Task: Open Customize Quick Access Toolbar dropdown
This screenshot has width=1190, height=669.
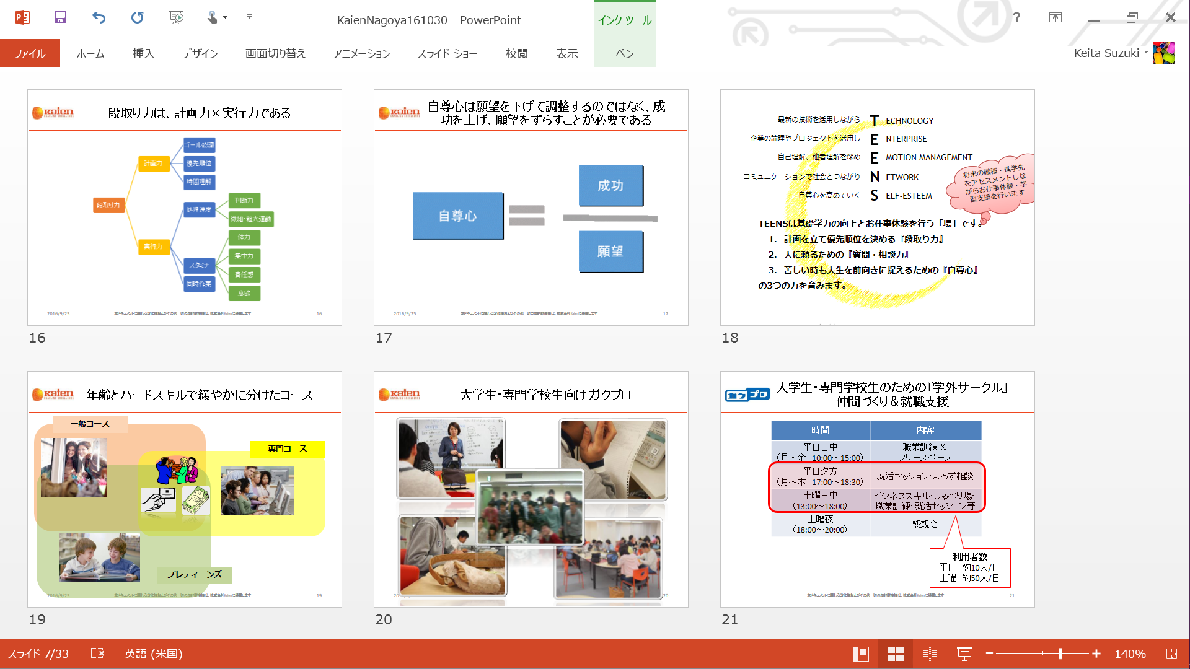Action: click(249, 17)
